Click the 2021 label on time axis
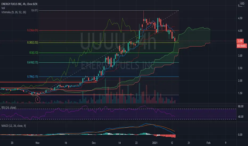 155,143
